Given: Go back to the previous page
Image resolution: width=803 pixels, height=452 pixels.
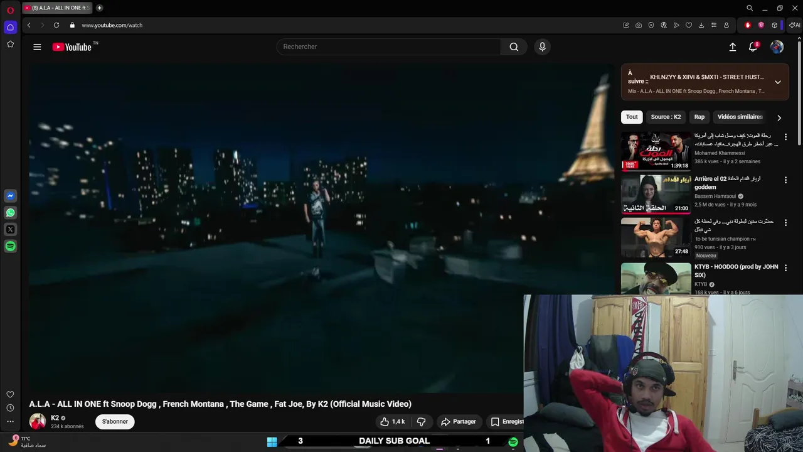Looking at the screenshot, I should pyautogui.click(x=29, y=25).
